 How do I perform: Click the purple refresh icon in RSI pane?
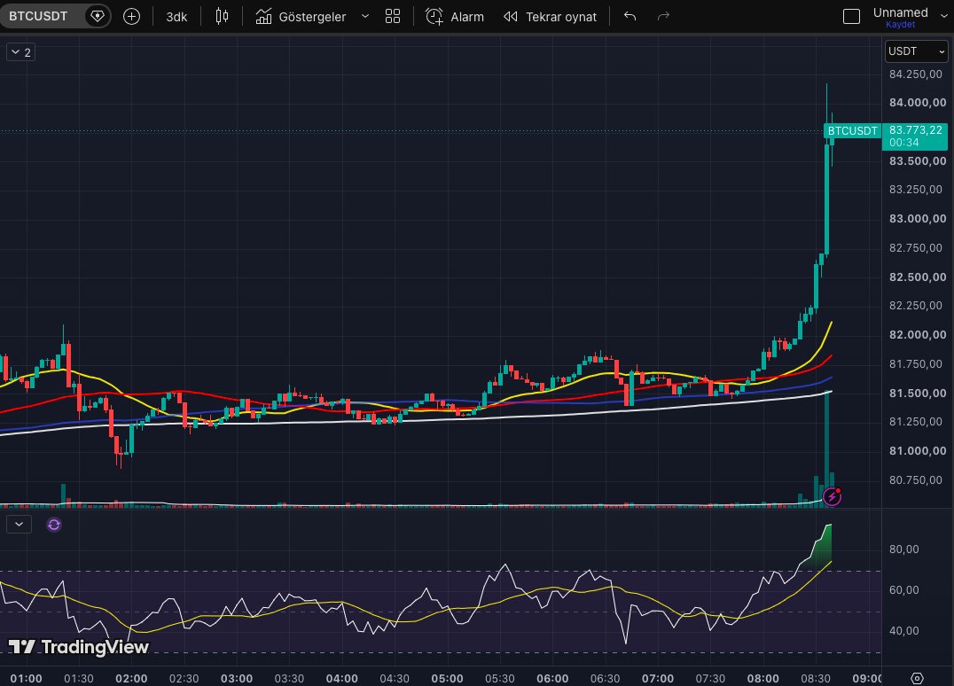click(x=54, y=524)
